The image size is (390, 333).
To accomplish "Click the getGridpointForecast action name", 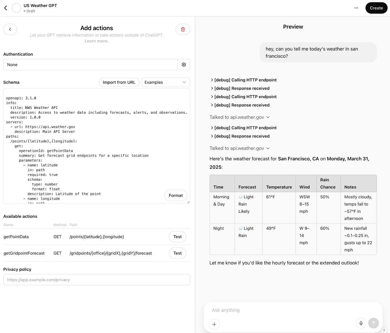I will click(24, 253).
